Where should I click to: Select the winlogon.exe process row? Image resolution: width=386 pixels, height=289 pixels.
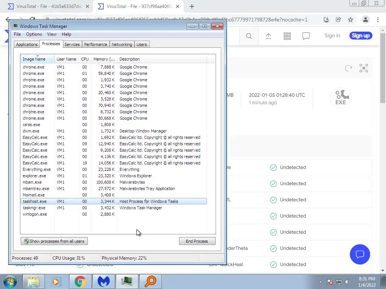pyautogui.click(x=114, y=214)
